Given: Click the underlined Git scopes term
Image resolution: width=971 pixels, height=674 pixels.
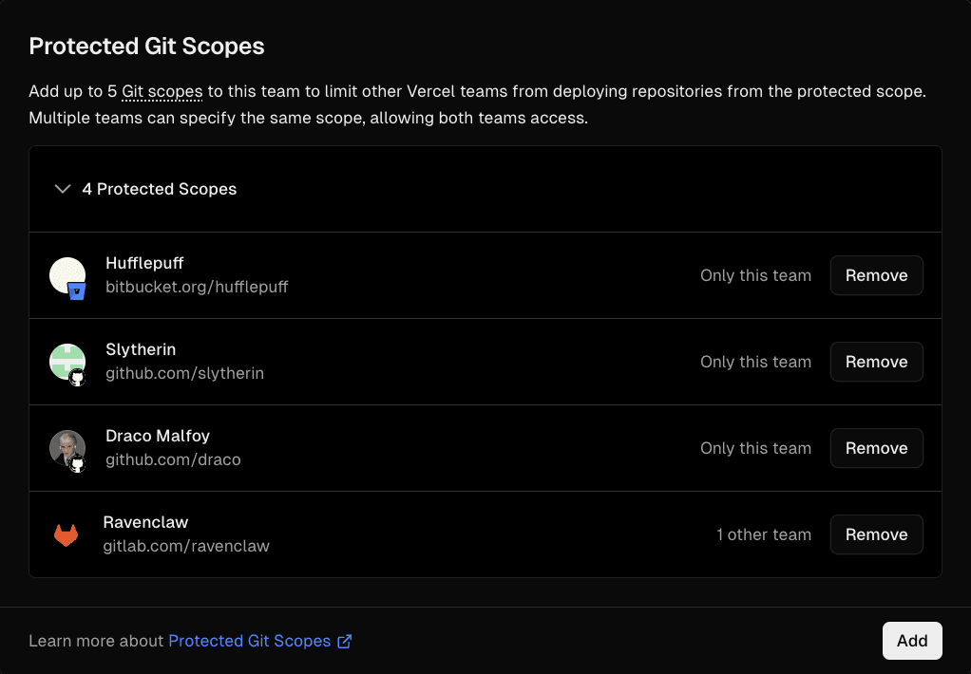Looking at the screenshot, I should tap(162, 92).
